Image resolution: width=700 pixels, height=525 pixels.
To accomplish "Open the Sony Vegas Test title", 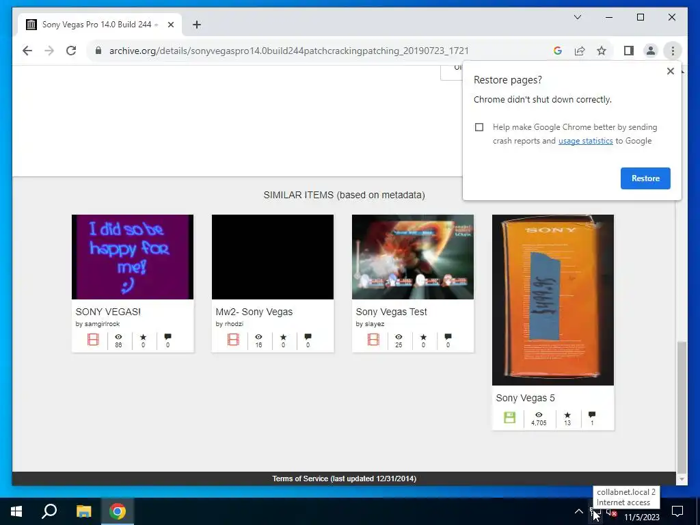I will (391, 312).
